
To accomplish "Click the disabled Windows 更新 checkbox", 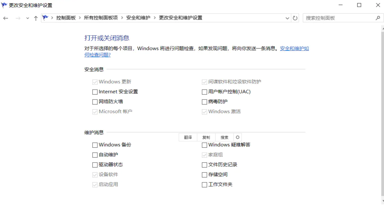I will click(95, 82).
